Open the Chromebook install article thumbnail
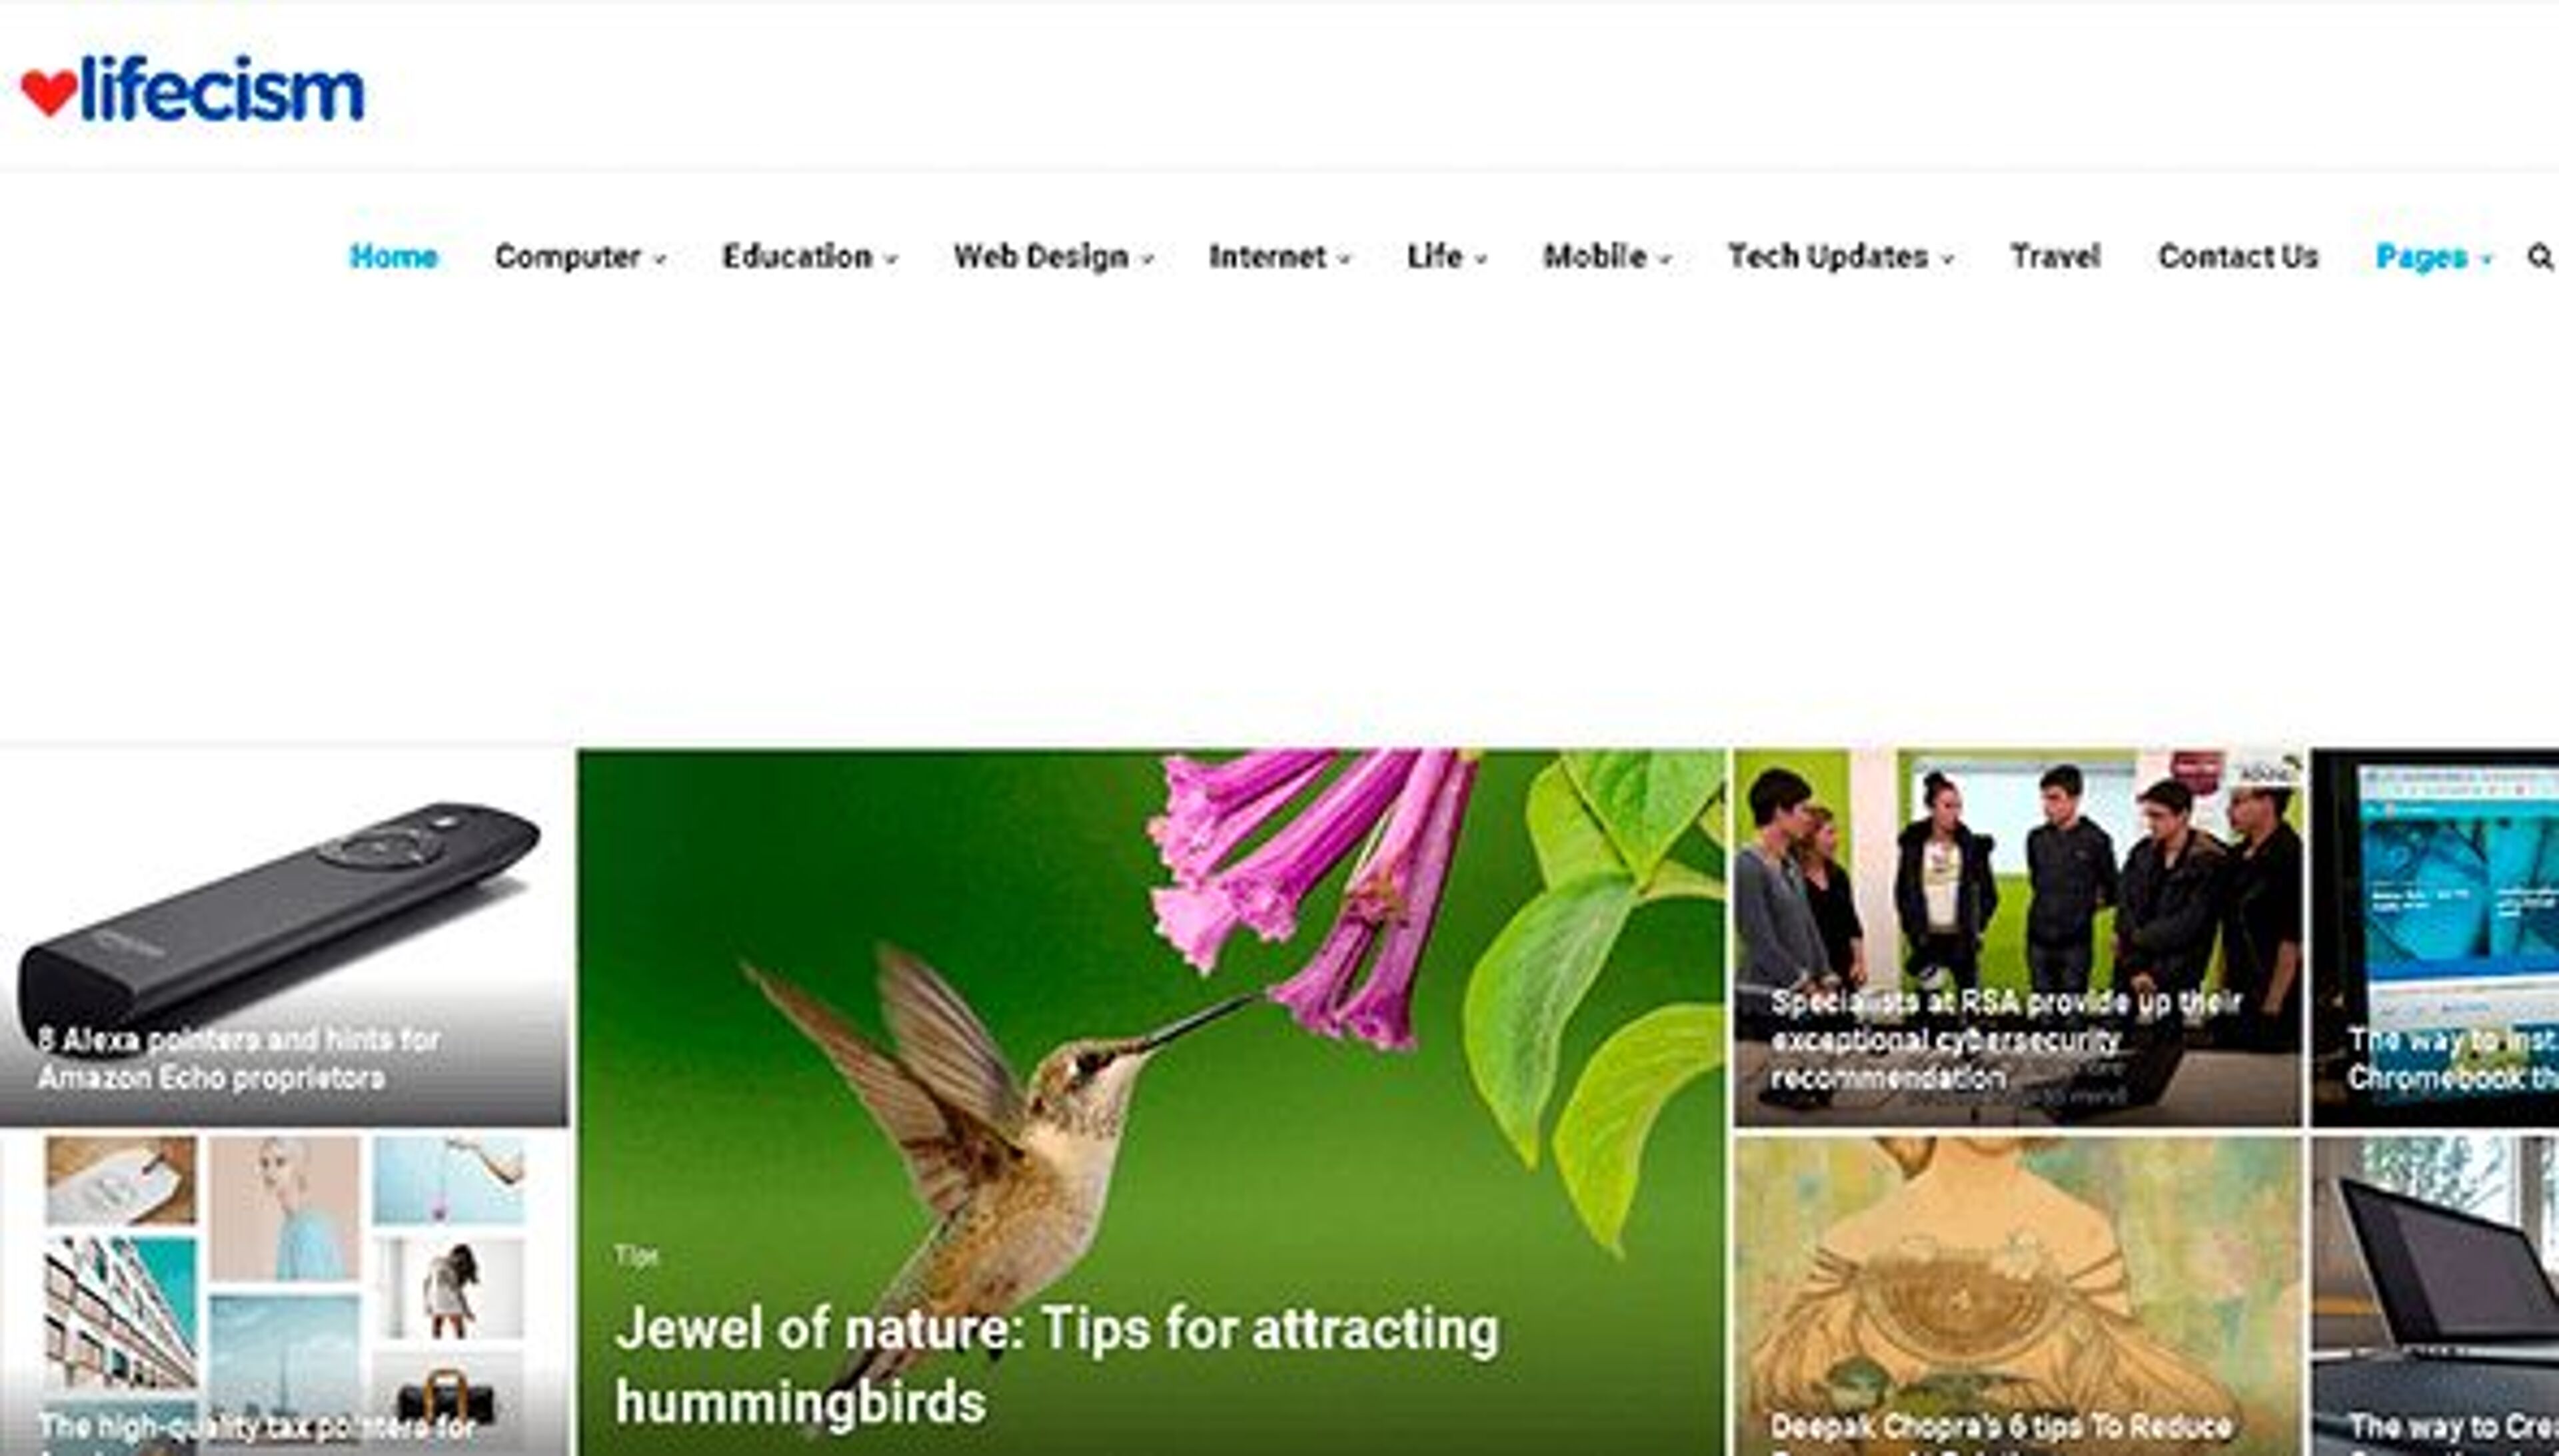The image size is (2559, 1456). pyautogui.click(x=2434, y=937)
